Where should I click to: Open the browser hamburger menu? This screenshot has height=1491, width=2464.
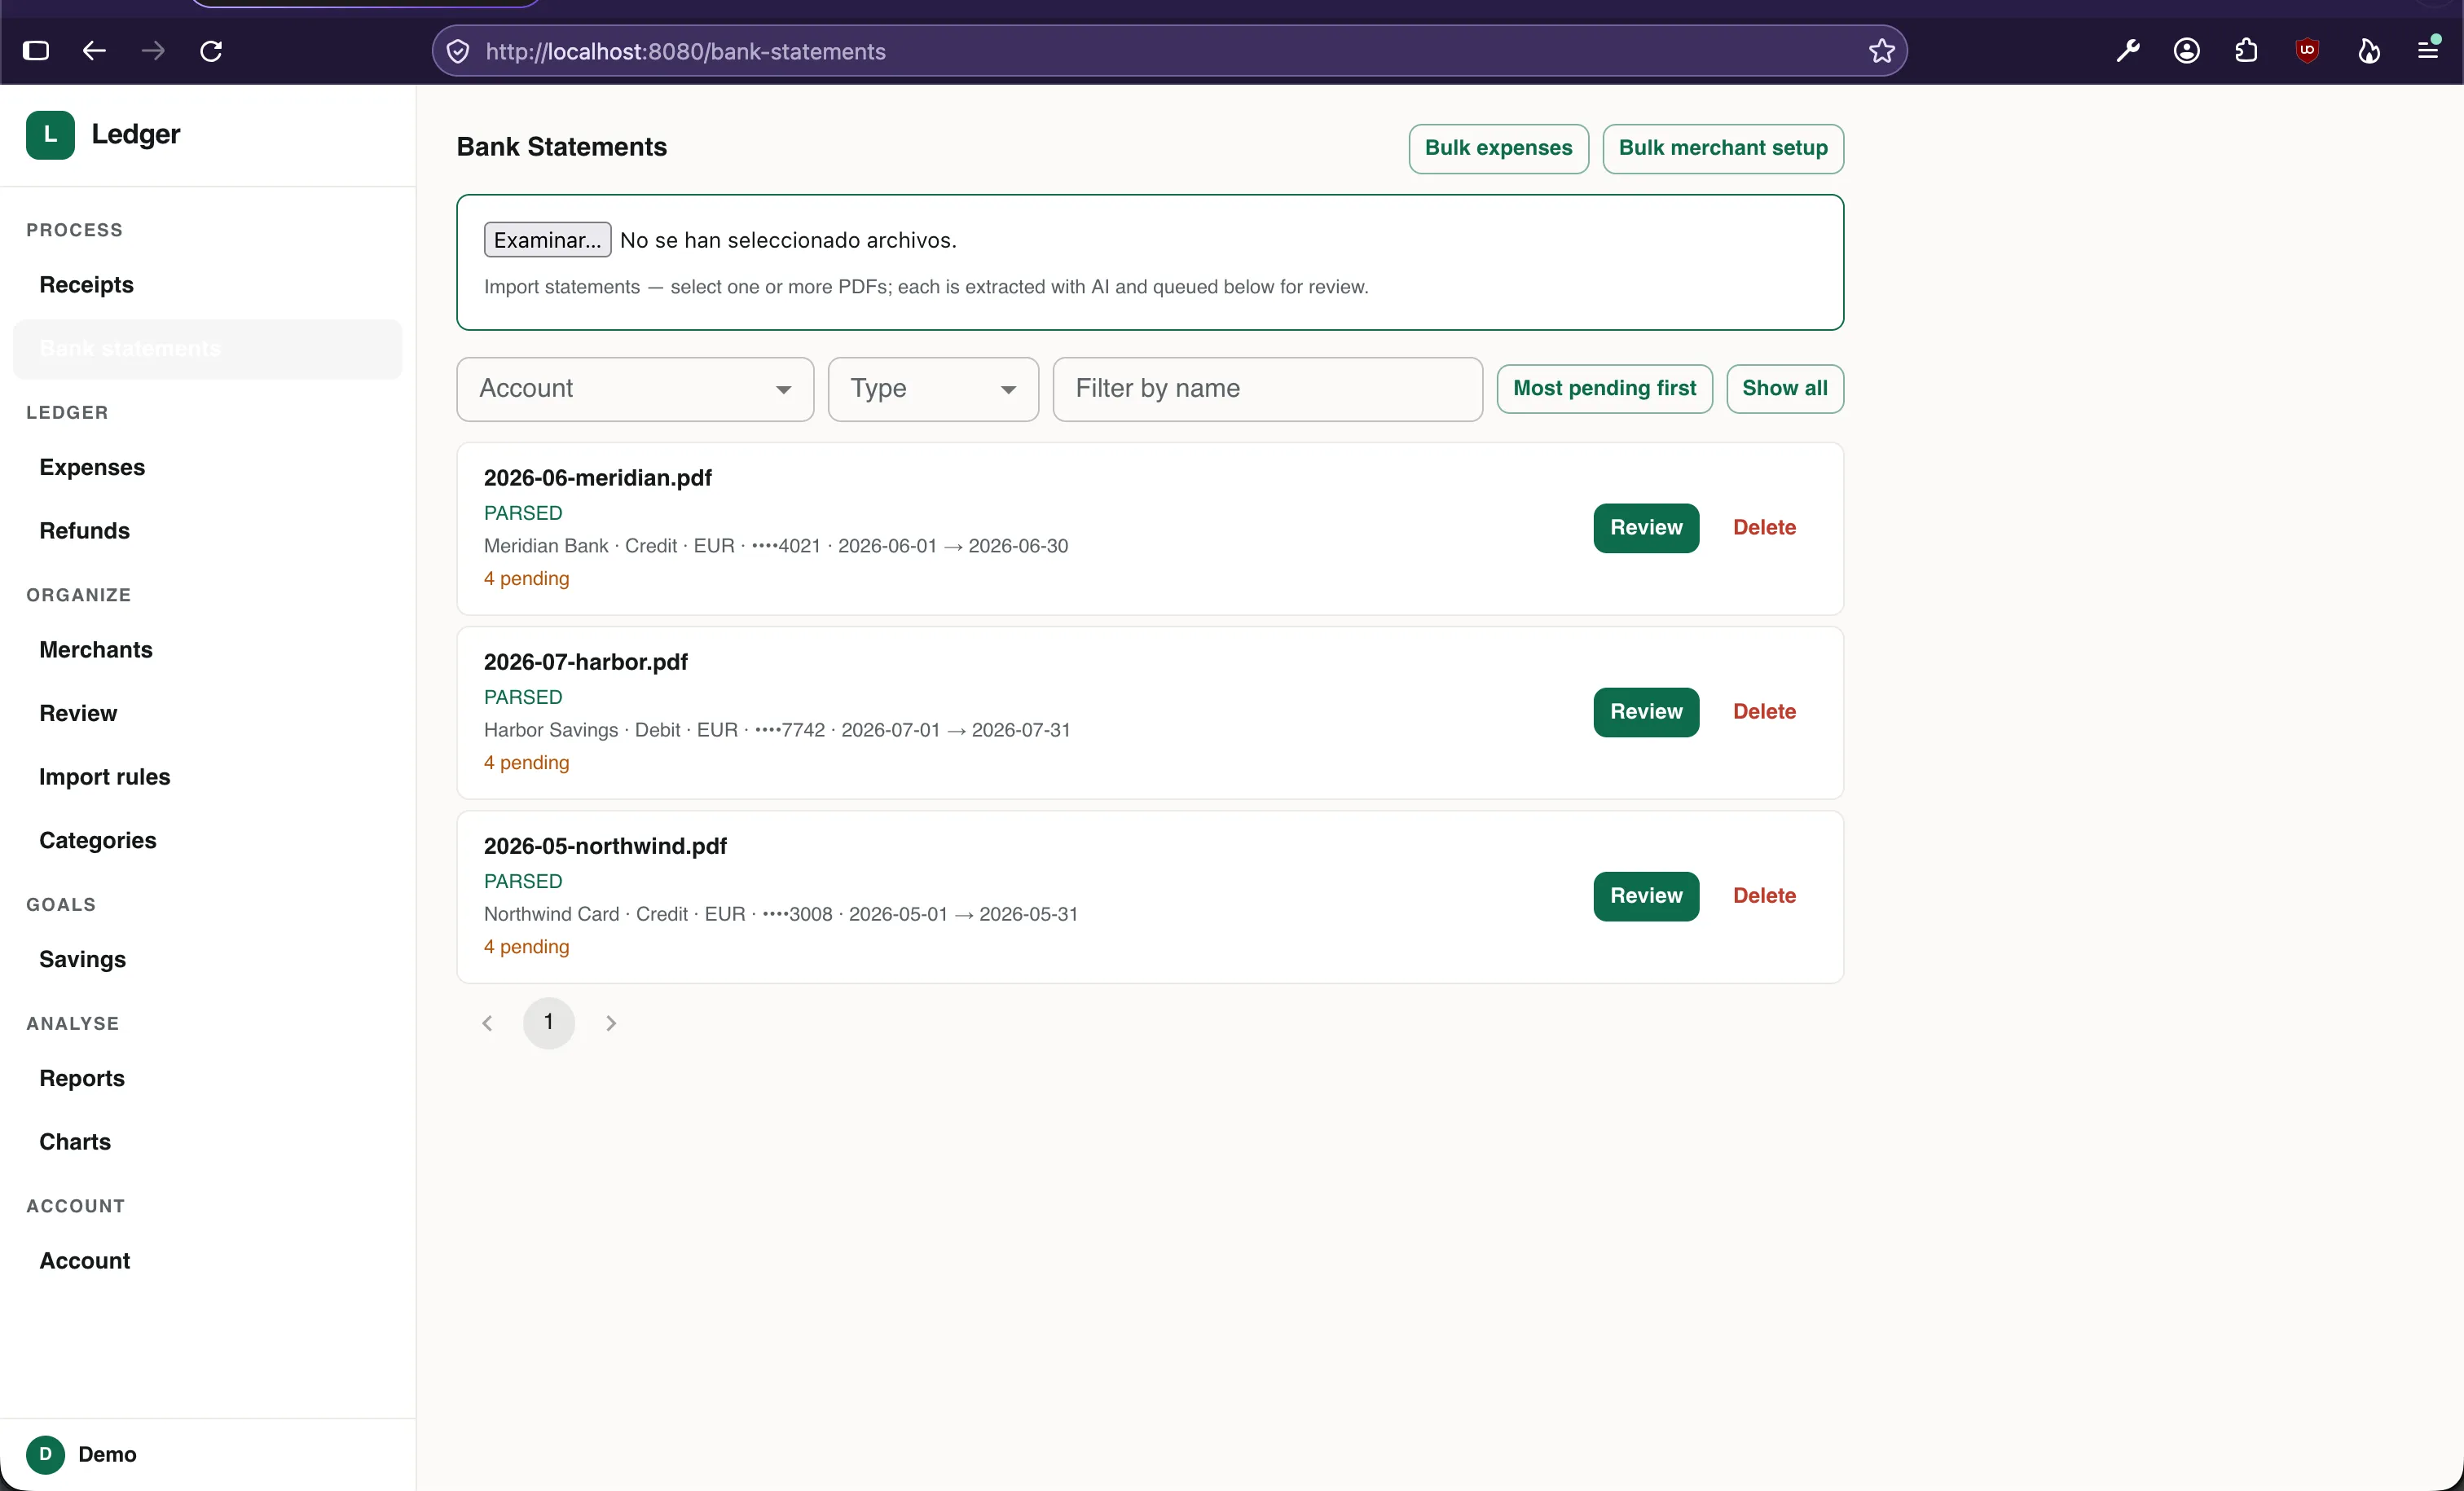[2428, 49]
